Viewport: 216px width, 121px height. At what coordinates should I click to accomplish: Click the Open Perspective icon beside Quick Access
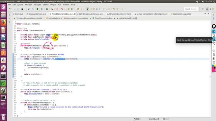(x=202, y=9)
